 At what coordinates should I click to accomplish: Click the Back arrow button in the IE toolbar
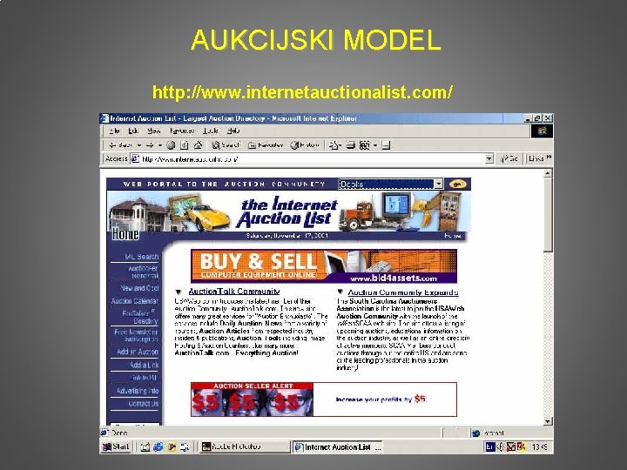tap(120, 145)
